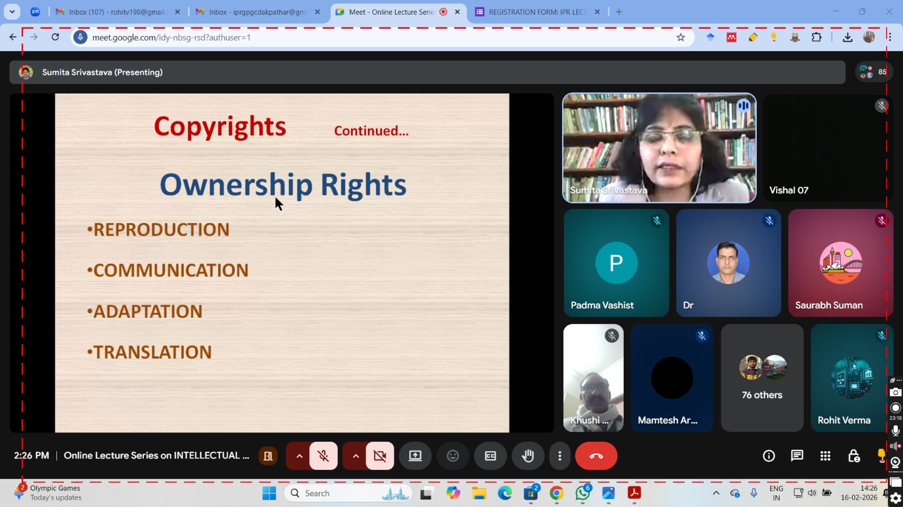Open the meeting details info icon
Viewport: 903px width, 507px height.
pyautogui.click(x=769, y=456)
